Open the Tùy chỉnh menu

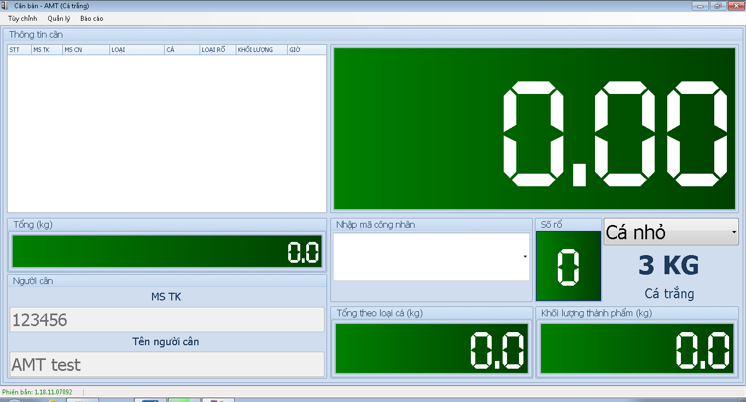22,19
